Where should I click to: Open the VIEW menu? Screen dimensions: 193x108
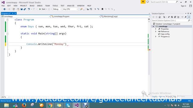tap(15, 6)
